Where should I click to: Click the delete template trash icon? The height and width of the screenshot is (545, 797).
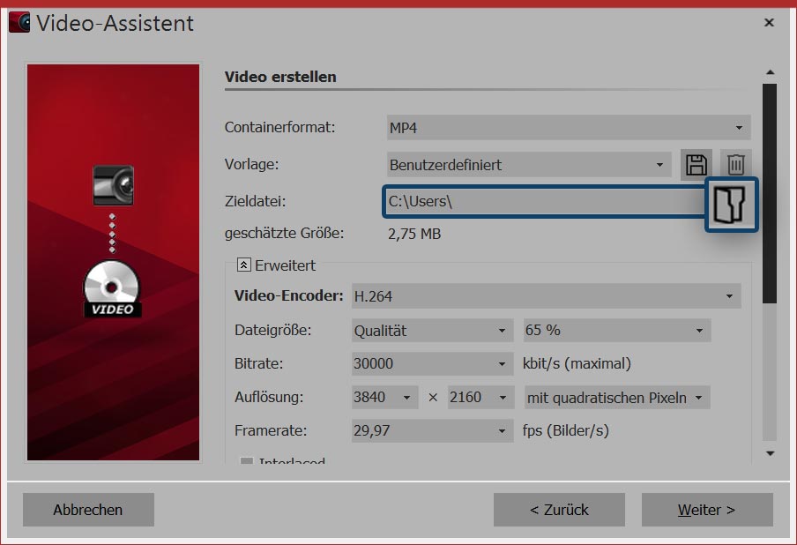(736, 165)
